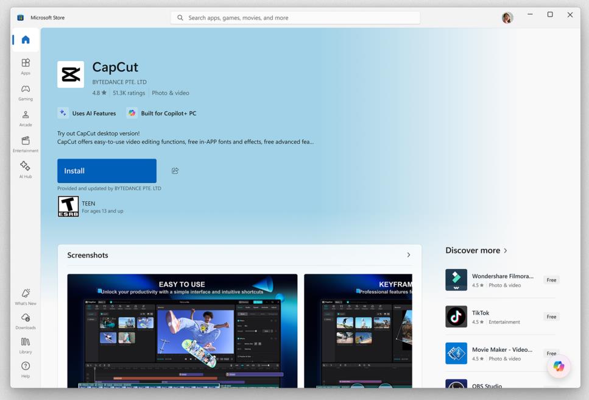Open the OBS Studio app icon
This screenshot has height=400, width=589.
456,384
